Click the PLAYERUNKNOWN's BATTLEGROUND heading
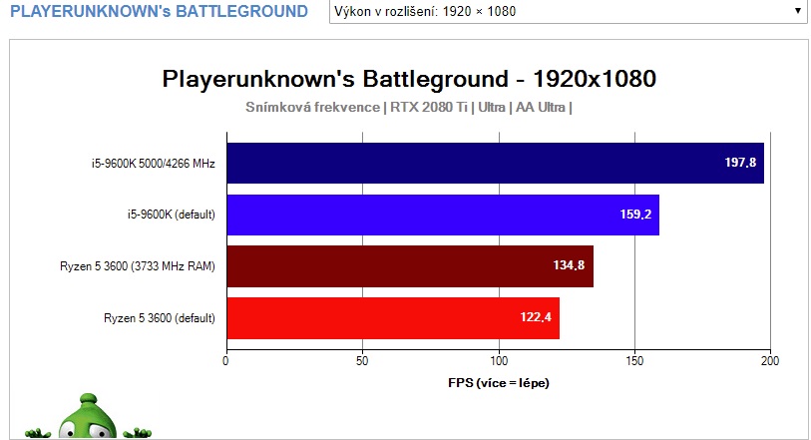The width and height of the screenshot is (811, 440). point(160,11)
